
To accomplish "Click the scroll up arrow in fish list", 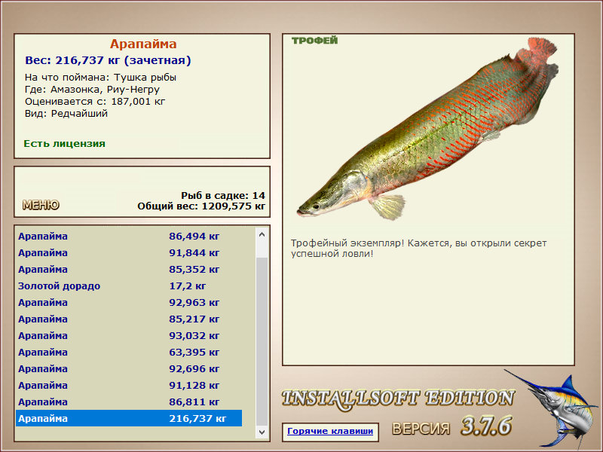I will (x=262, y=234).
